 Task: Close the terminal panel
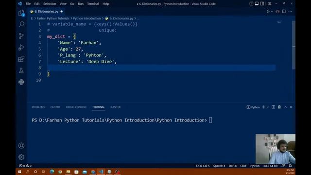coord(291,107)
